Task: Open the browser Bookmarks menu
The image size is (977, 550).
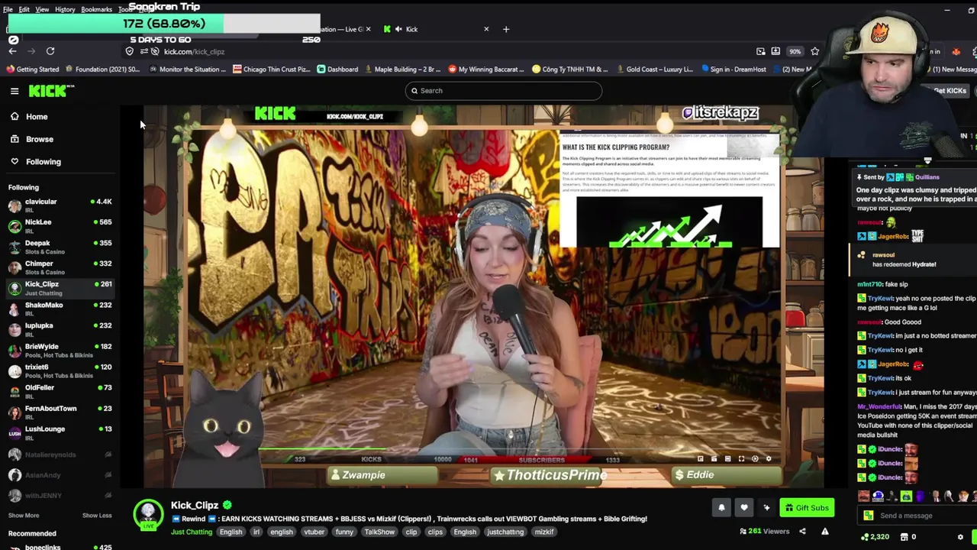Action: click(x=96, y=9)
